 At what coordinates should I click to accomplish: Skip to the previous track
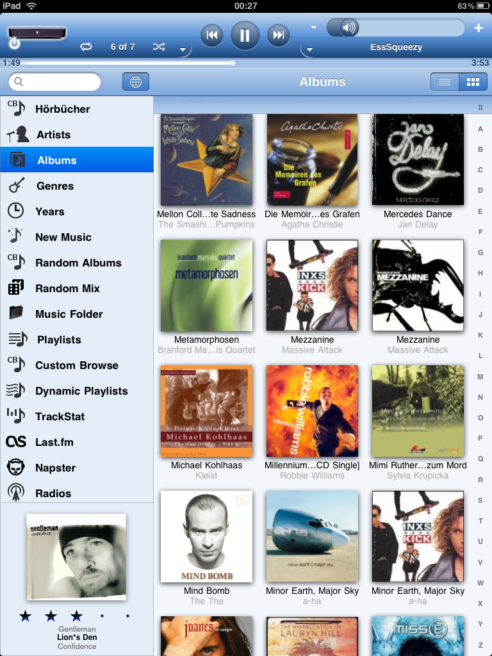tap(212, 35)
